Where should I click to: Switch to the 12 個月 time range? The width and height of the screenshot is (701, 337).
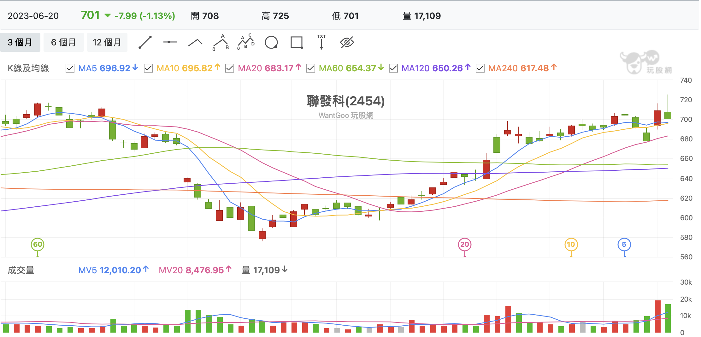point(107,42)
